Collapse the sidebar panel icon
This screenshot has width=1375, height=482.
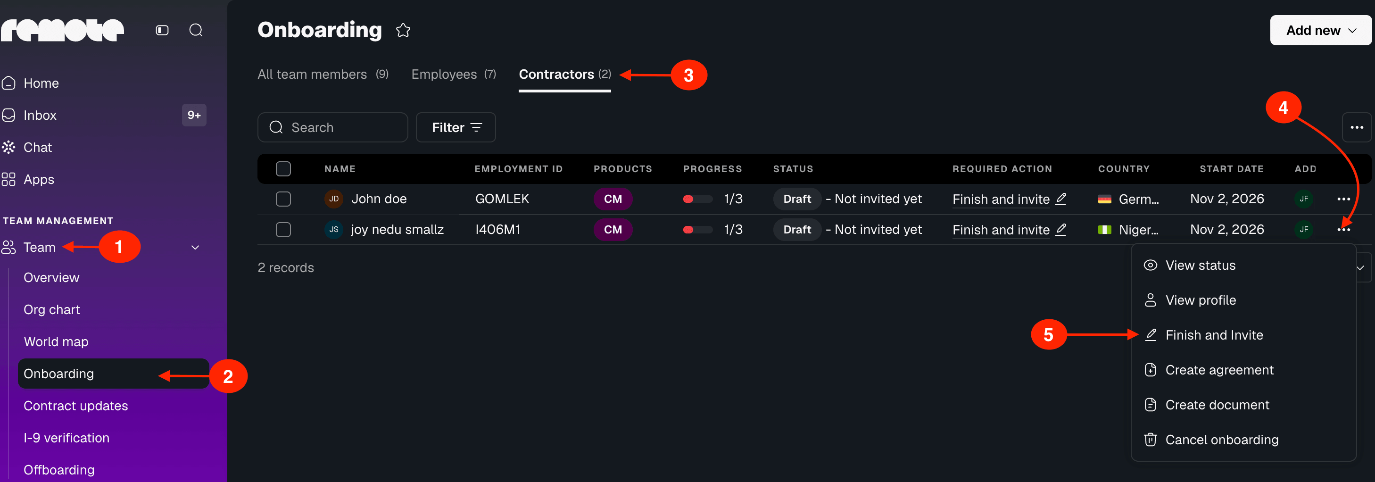tap(162, 30)
